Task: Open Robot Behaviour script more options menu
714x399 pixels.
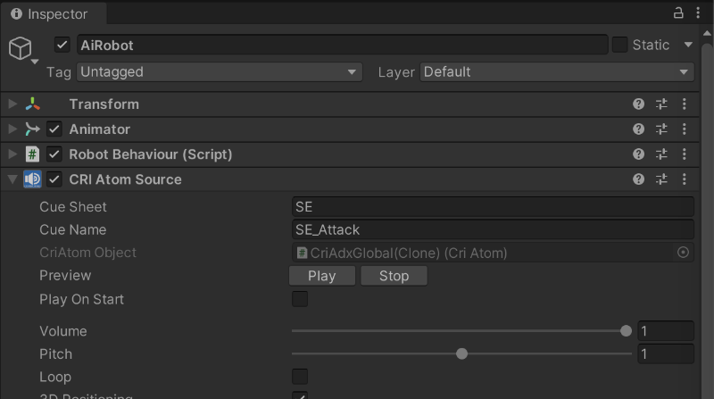Action: click(x=685, y=154)
